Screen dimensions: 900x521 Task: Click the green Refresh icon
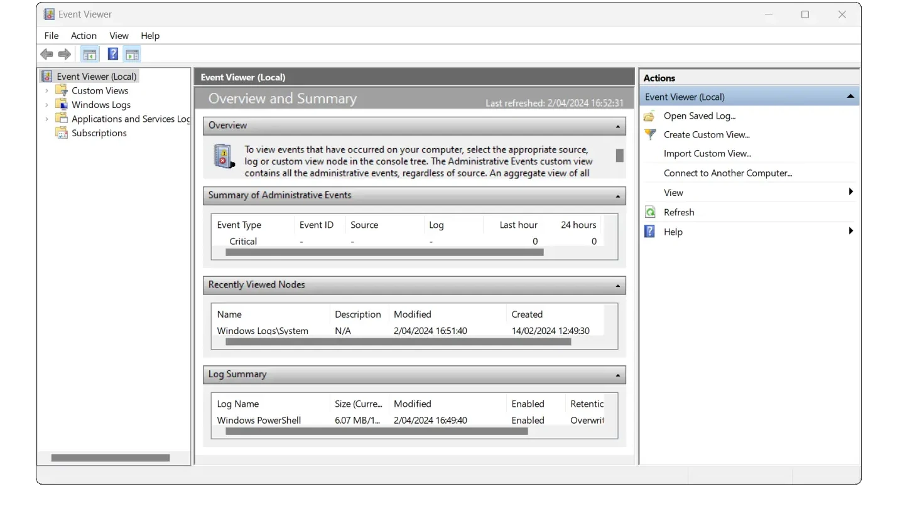coord(650,212)
